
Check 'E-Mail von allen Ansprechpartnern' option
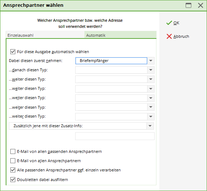[x=13, y=161]
